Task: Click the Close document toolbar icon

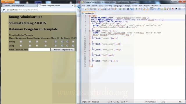Action: 98,9
